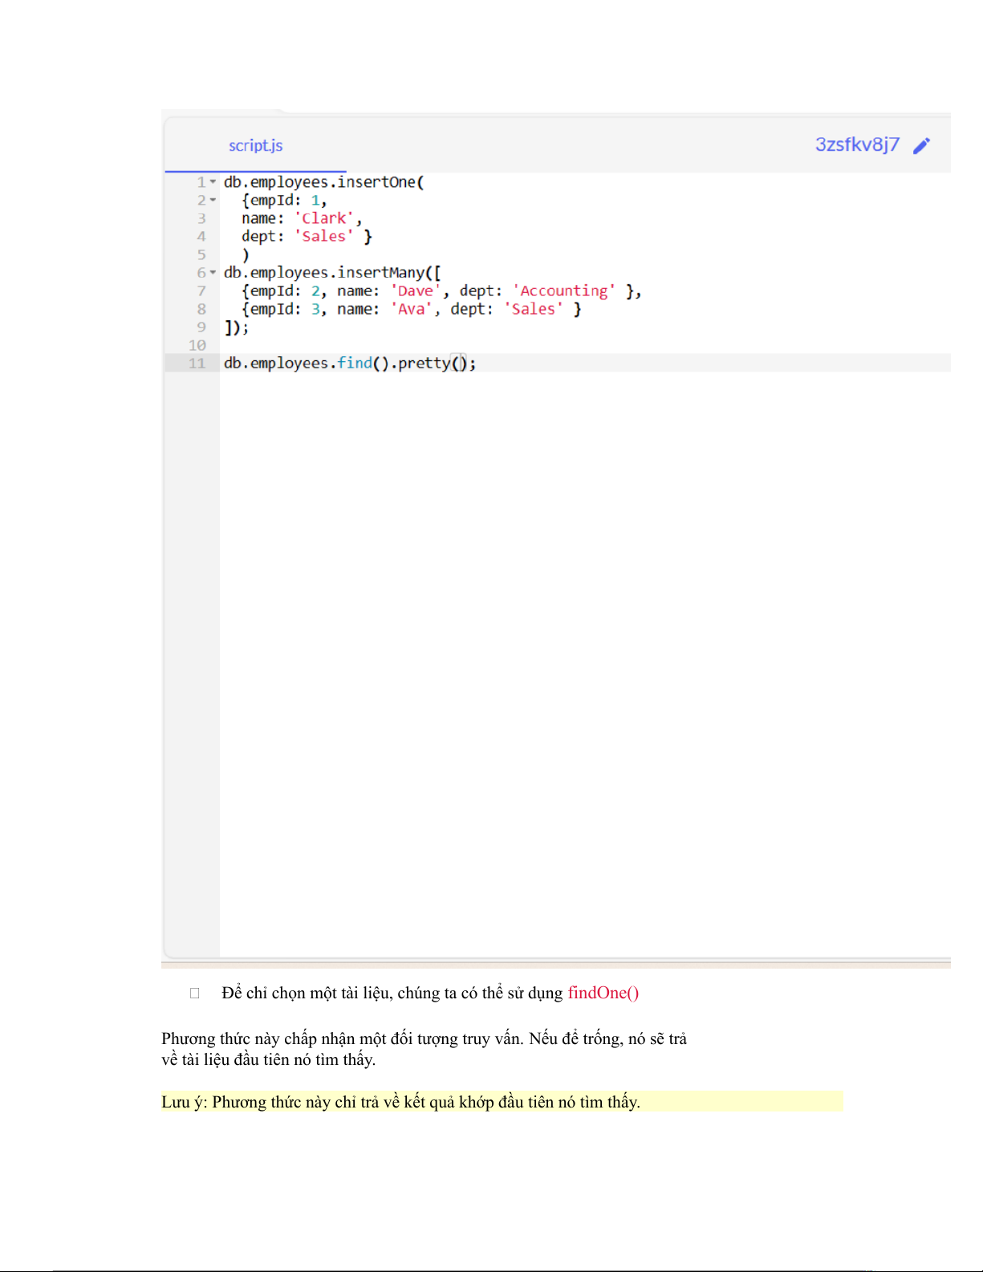Image resolution: width=983 pixels, height=1272 pixels.
Task: Click the 'Ava' string on line 8
Action: (411, 310)
